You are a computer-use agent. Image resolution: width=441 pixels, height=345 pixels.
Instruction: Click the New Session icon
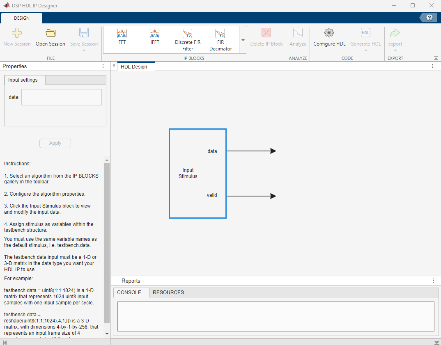pyautogui.click(x=17, y=34)
